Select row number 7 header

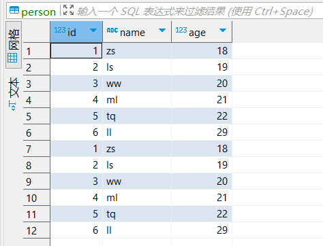[x=37, y=149]
